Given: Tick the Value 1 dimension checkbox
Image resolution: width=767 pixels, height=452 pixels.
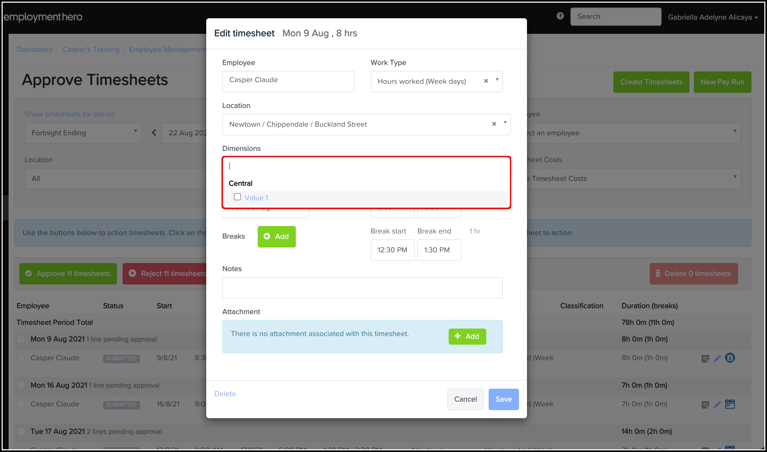Looking at the screenshot, I should (237, 197).
